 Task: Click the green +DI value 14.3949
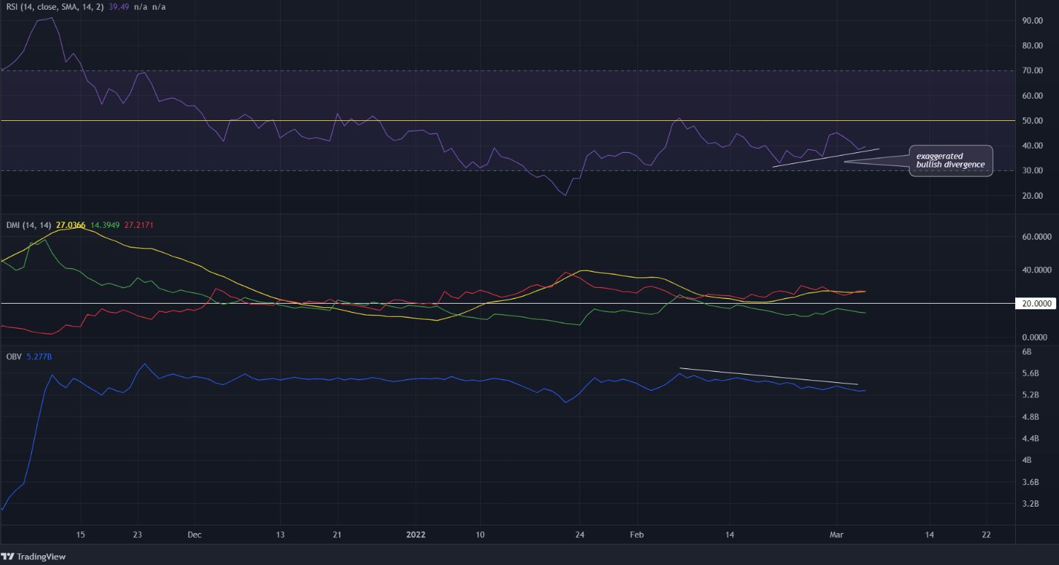click(x=104, y=225)
